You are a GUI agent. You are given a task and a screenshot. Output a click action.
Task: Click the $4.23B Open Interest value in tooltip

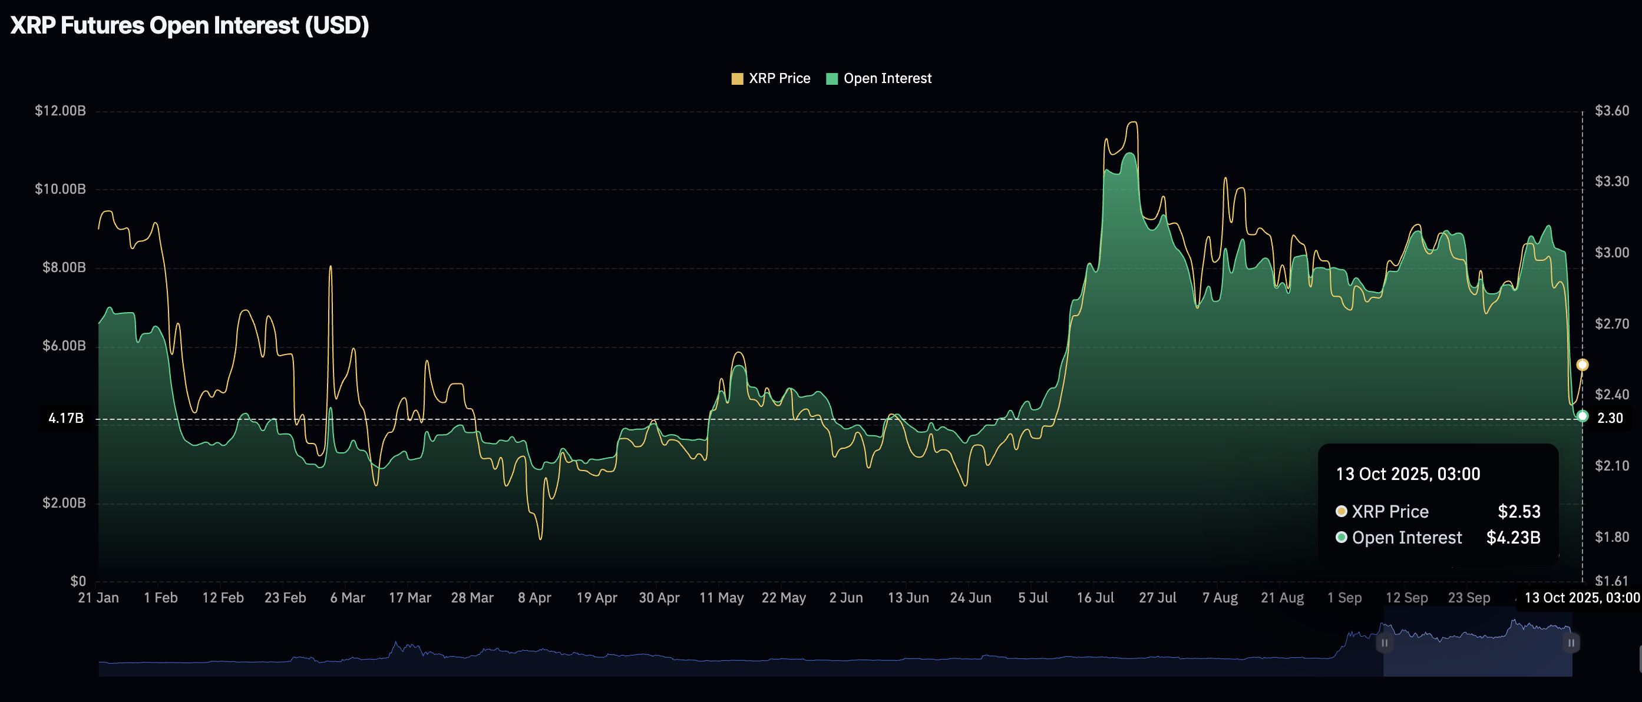click(x=1515, y=538)
